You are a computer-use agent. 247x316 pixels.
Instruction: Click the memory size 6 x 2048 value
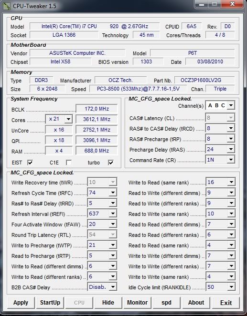(47, 89)
